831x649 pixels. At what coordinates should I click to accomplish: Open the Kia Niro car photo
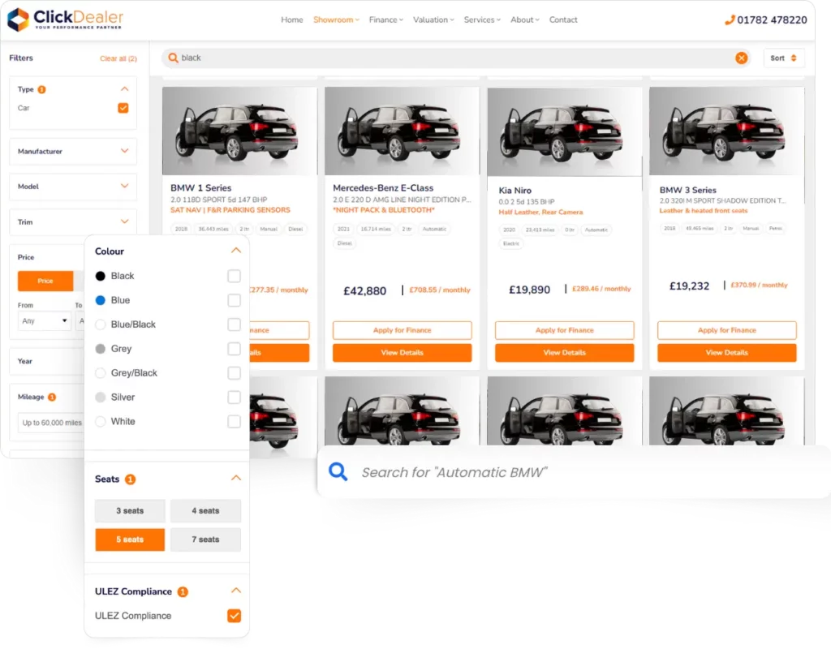565,131
